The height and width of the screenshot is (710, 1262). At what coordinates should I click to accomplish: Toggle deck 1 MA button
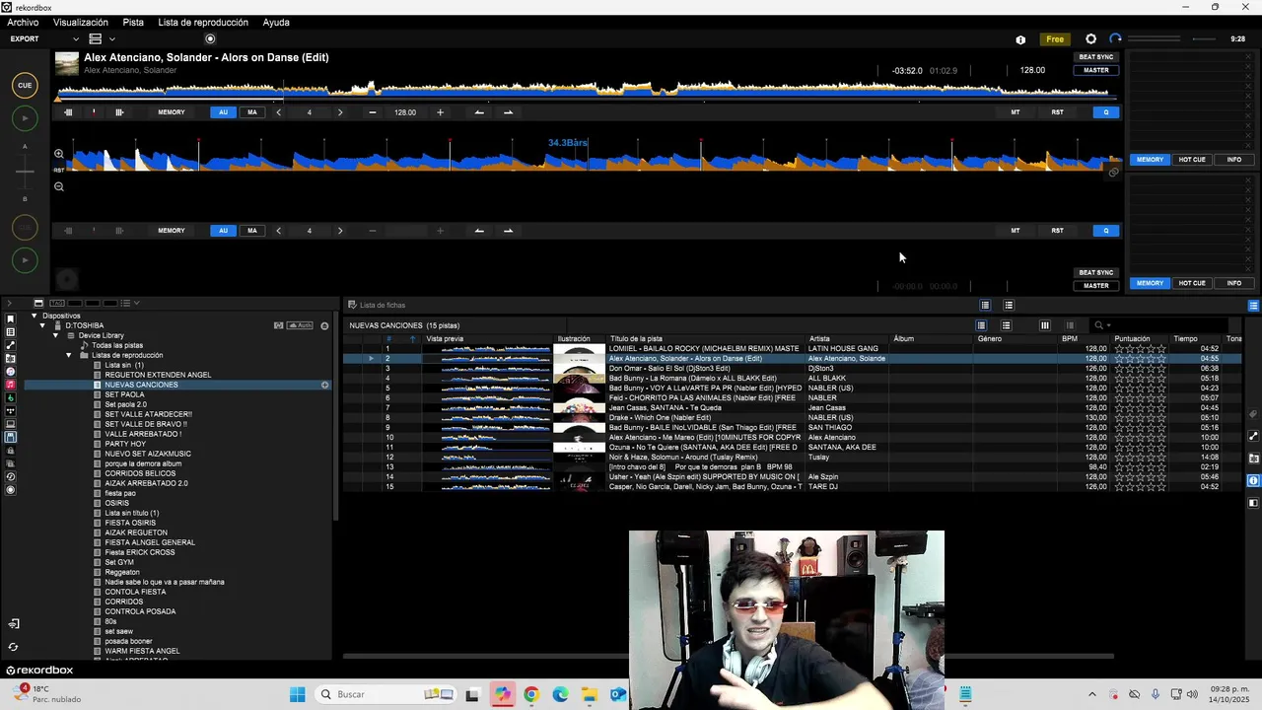(252, 112)
